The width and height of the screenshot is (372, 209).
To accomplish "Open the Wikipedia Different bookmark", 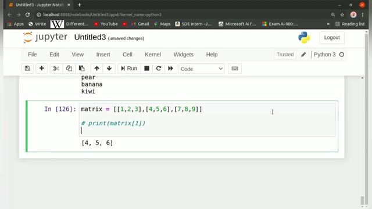I will [x=70, y=24].
